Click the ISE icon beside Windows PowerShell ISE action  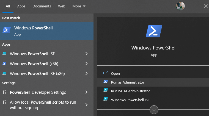[x=106, y=99]
